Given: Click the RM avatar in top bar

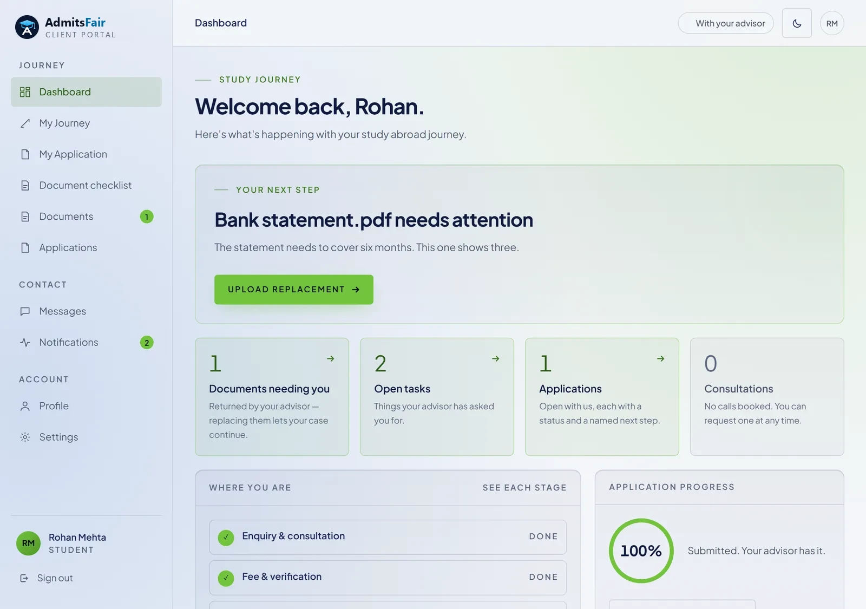Looking at the screenshot, I should (x=832, y=23).
